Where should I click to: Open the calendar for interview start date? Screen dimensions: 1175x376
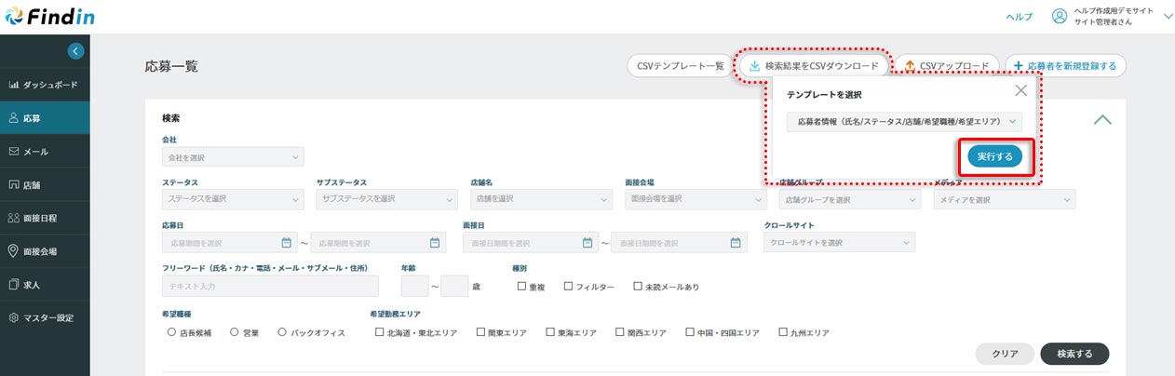coord(587,243)
